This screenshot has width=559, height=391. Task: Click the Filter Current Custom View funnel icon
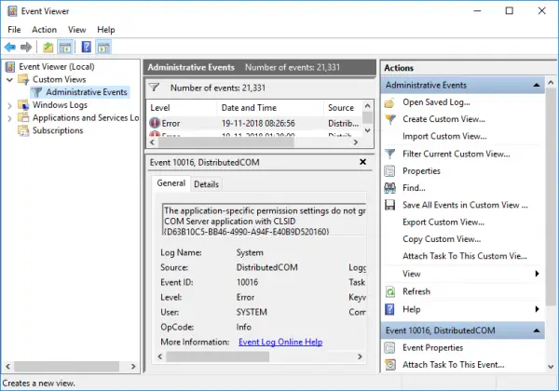[x=390, y=154]
